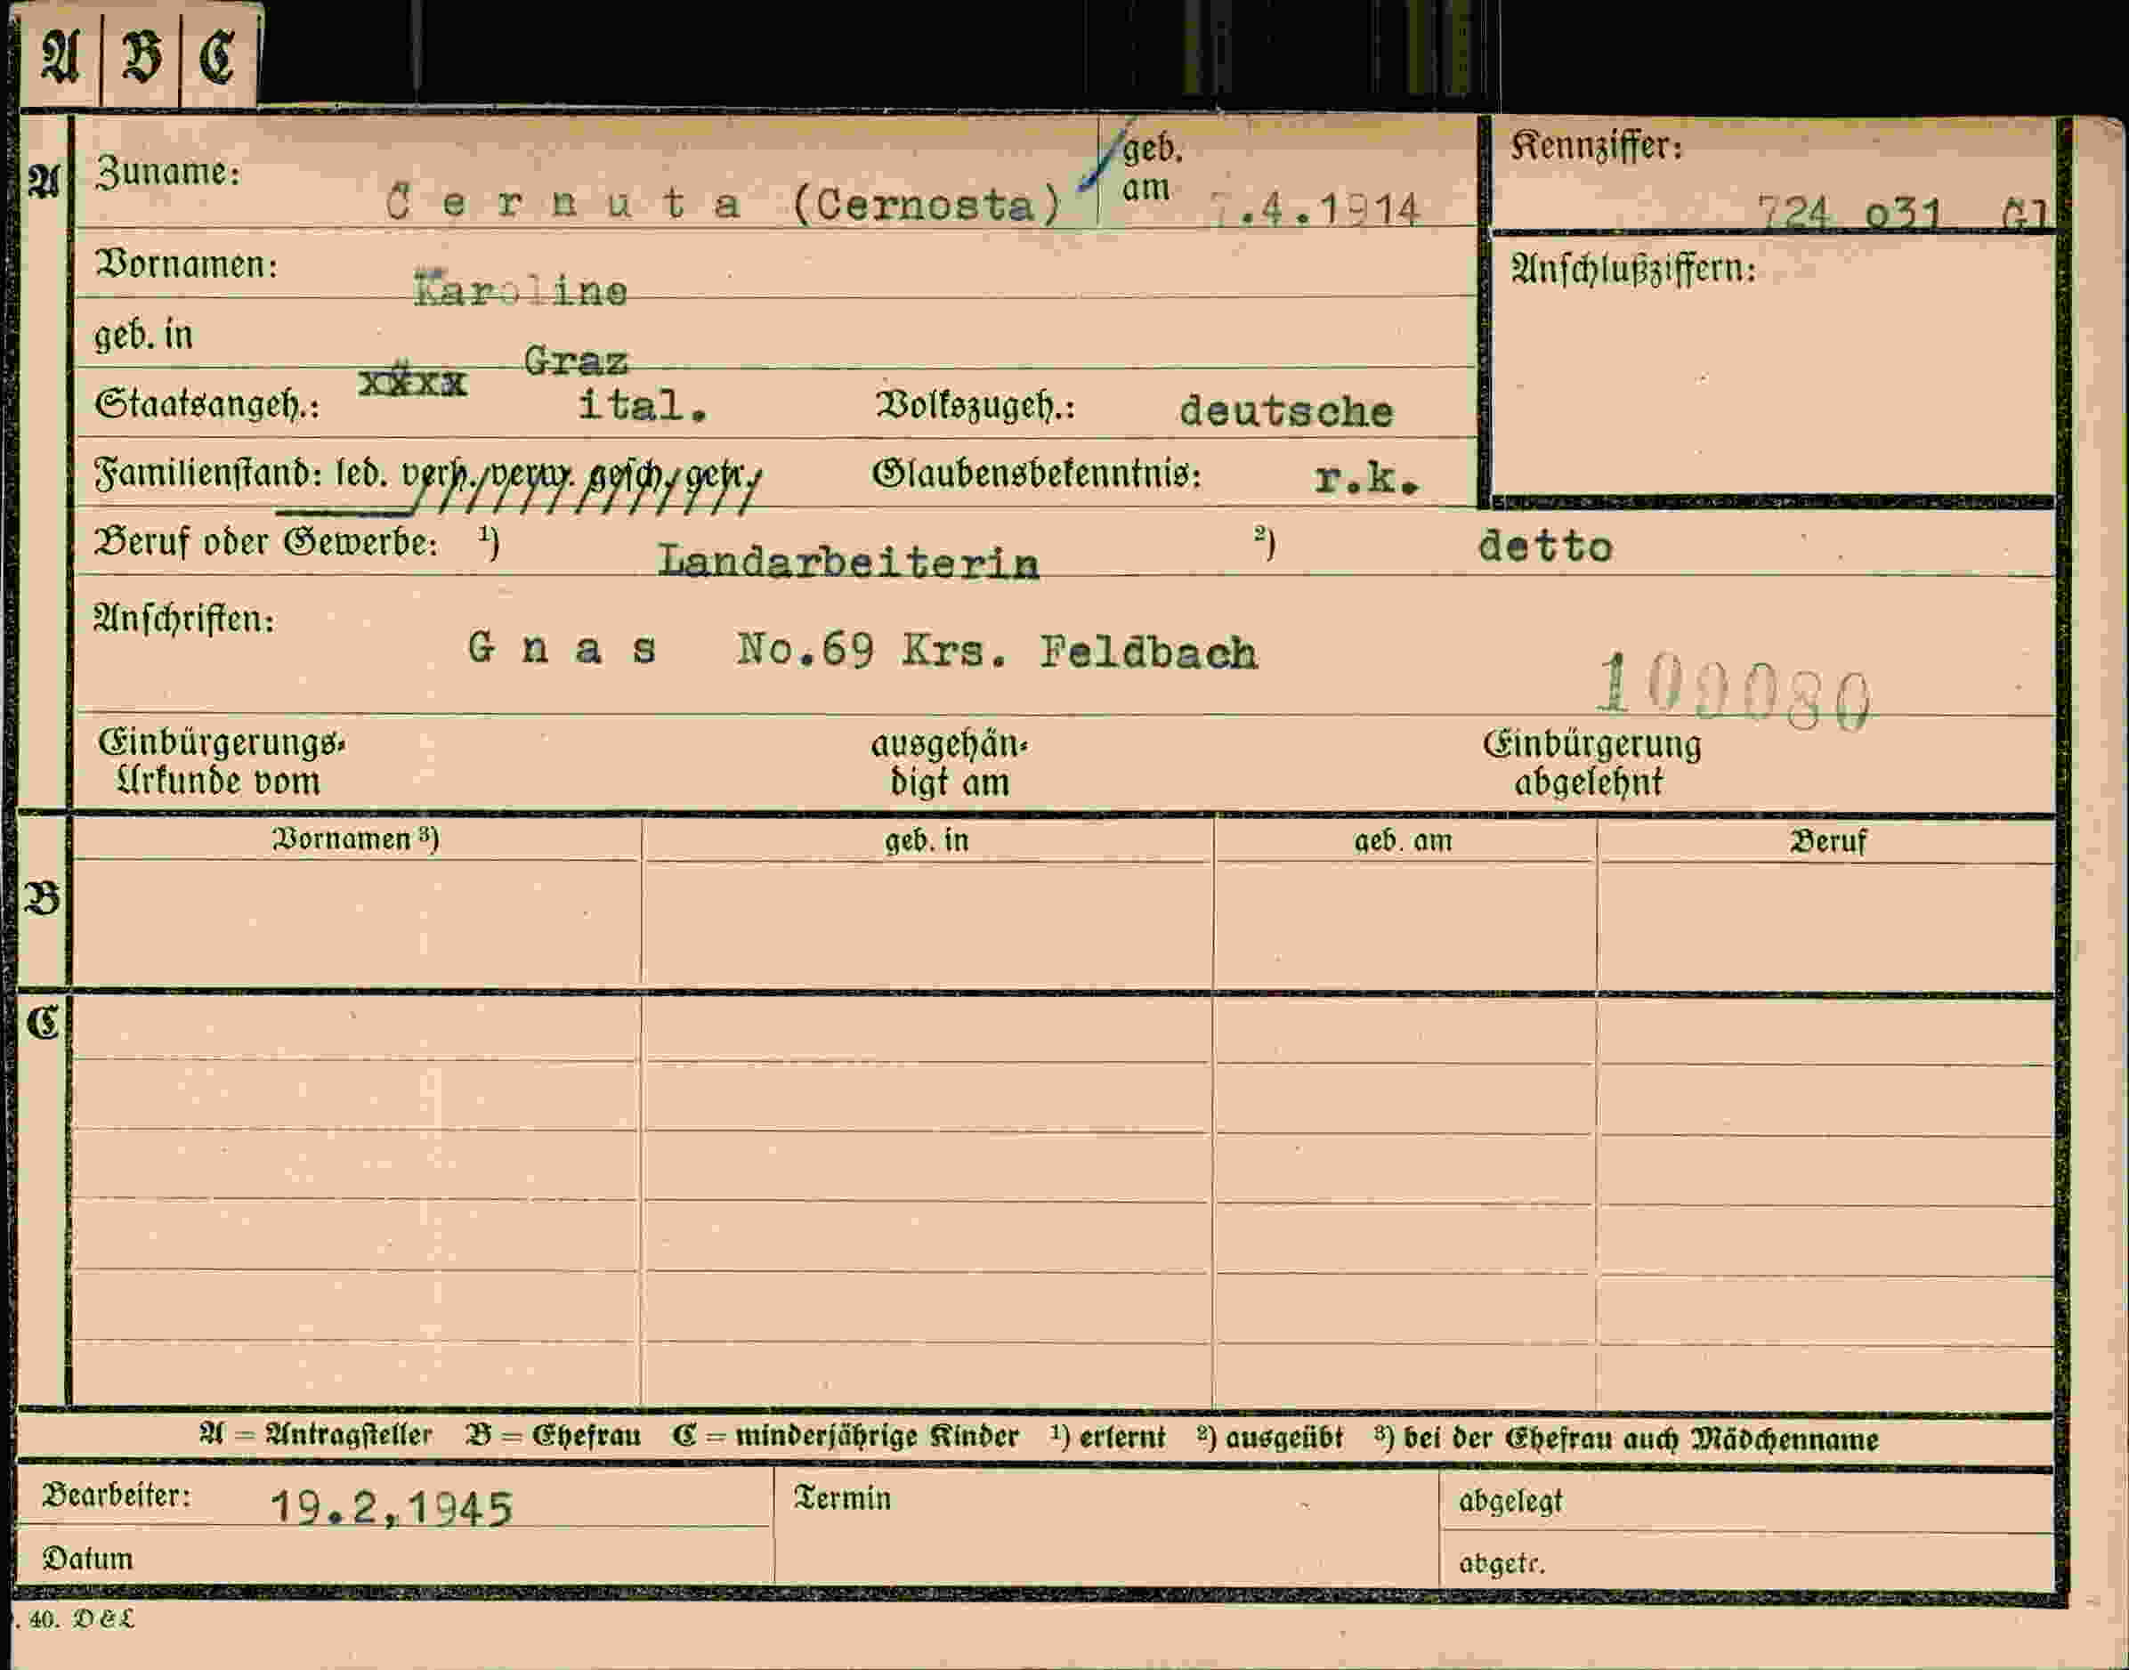Screen dimensions: 2129x1670
Task: Click the 'geb. am' label beside the surname
Action: point(1153,168)
